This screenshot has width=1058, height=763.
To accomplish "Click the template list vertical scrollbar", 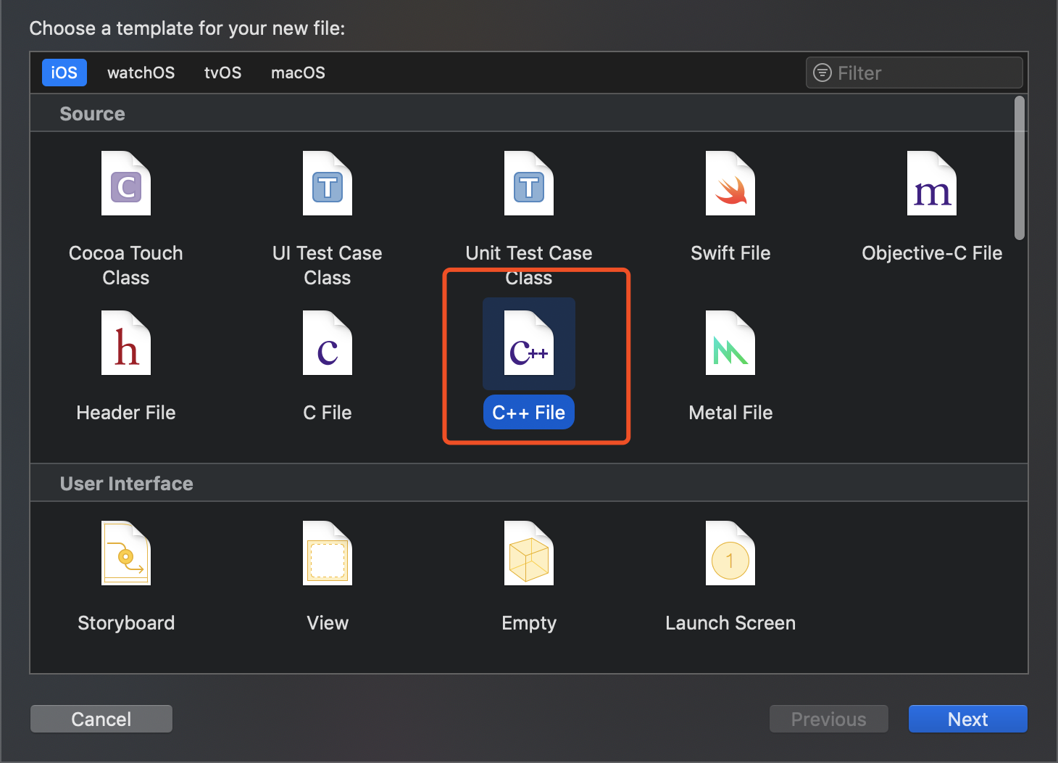I will coord(1020,168).
